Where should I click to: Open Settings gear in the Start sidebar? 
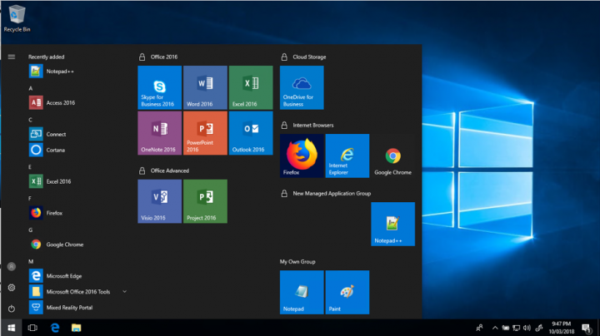tap(11, 288)
